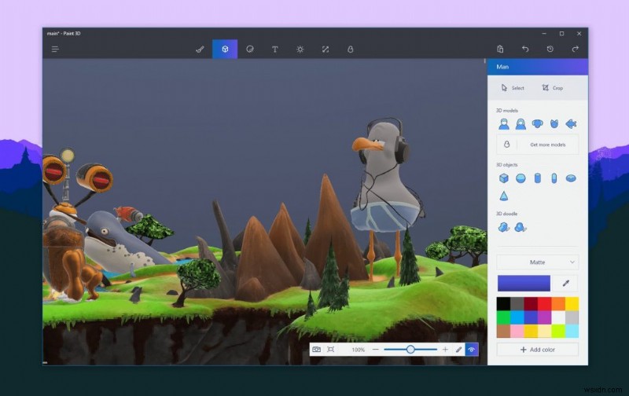Add a 3D capsule object

point(554,178)
